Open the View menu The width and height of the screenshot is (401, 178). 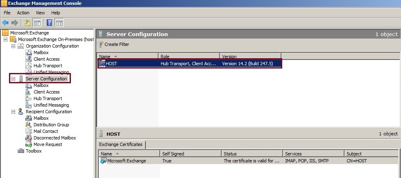click(x=40, y=13)
